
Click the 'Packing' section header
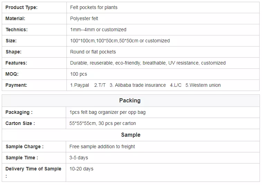coord(130,101)
